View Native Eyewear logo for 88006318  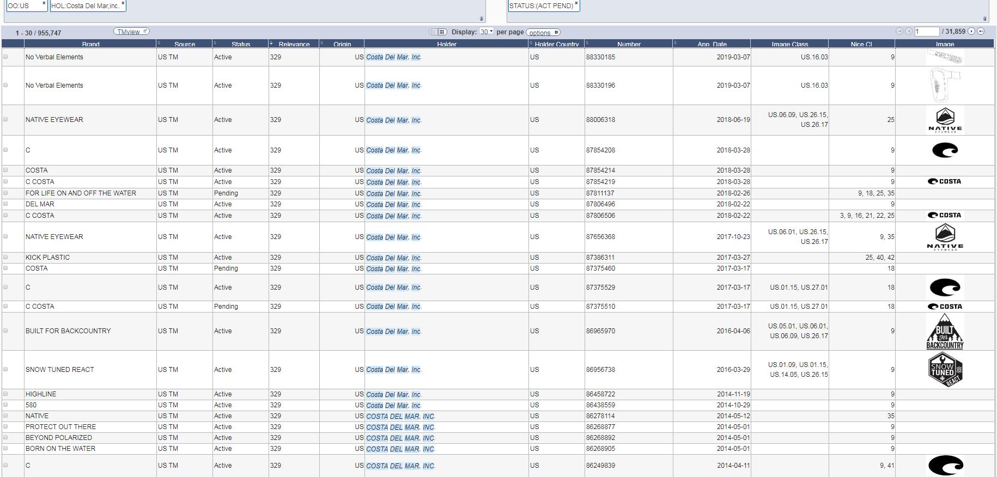tap(945, 120)
